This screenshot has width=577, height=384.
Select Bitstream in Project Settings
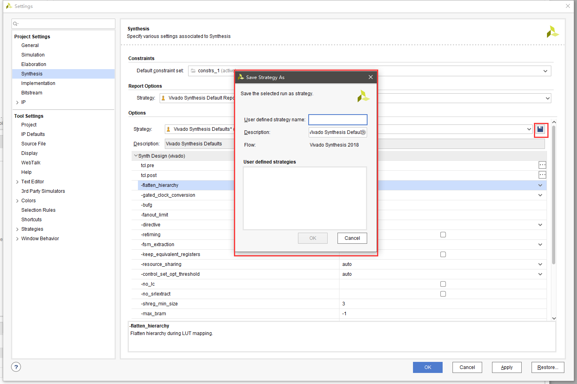(x=32, y=93)
